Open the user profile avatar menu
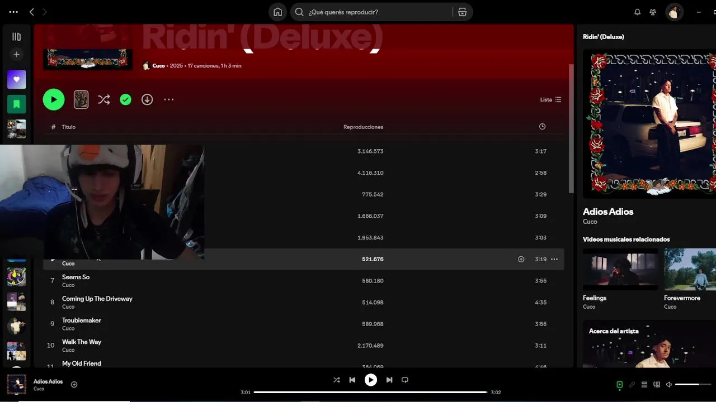716x402 pixels. (674, 12)
